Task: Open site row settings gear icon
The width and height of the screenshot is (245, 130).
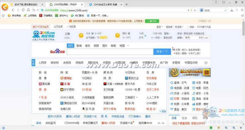Action: click(x=206, y=63)
